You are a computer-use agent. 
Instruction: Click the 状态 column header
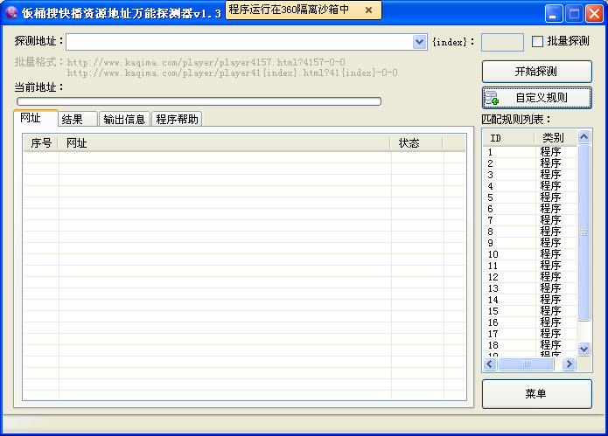pos(416,143)
